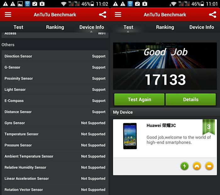Select the Distance Sensor row
Screen dimensions: 220x195
click(x=55, y=112)
